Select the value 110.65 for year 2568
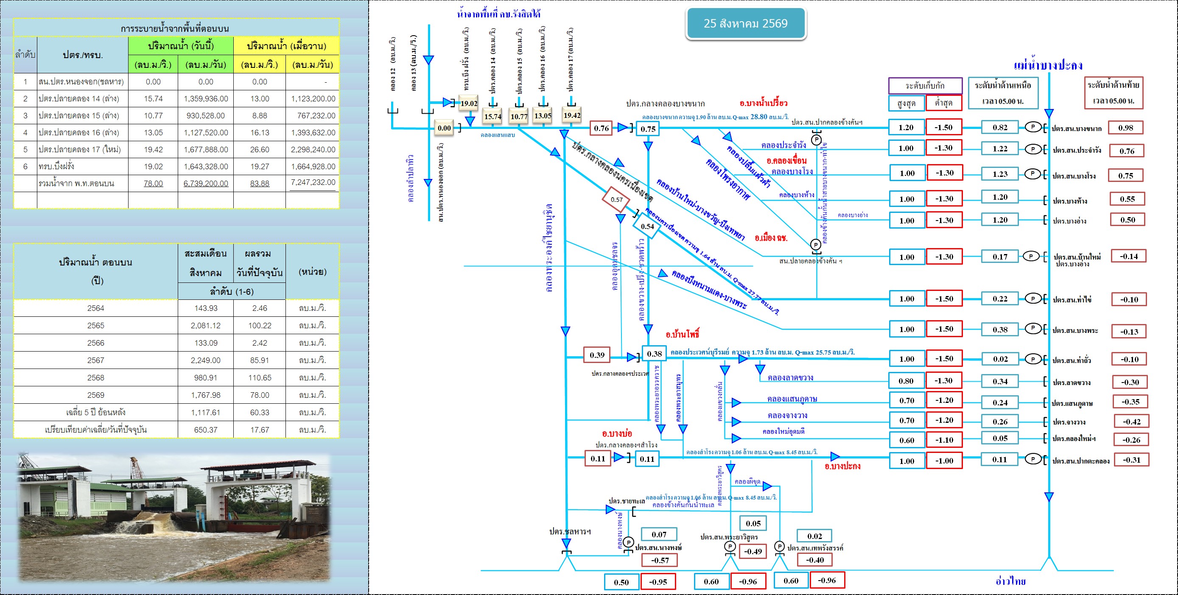Viewport: 1178px width, 595px height. click(x=260, y=378)
